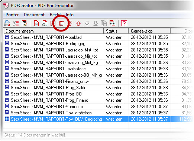
Task: Click Wachten status of Jaarhistorie row
Action: [114, 69]
